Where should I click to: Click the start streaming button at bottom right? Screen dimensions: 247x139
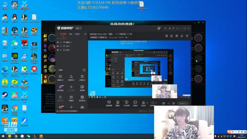pyautogui.click(x=183, y=103)
